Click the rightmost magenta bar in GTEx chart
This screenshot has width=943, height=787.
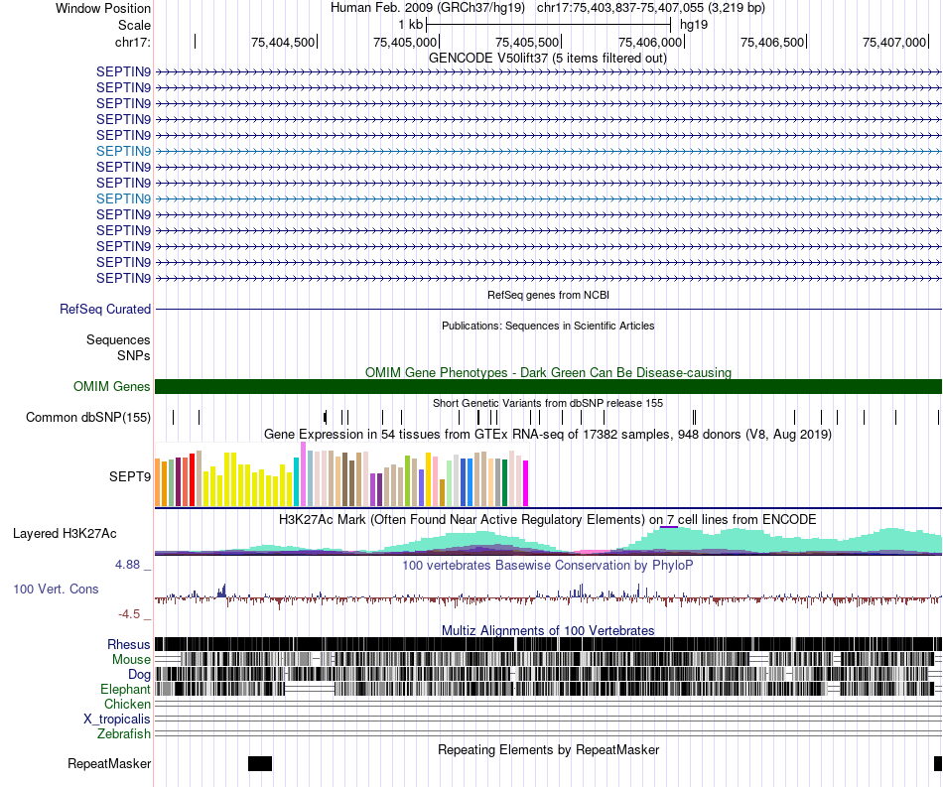coord(526,483)
